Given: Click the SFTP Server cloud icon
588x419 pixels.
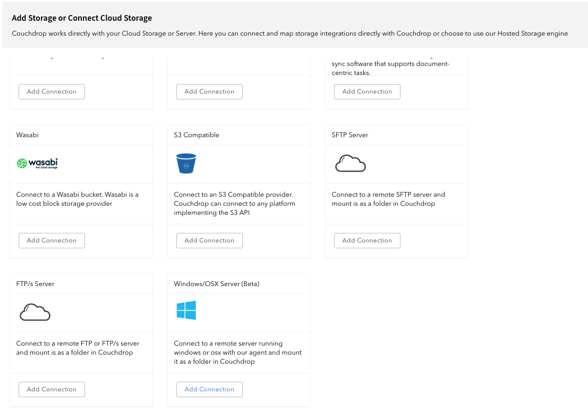Looking at the screenshot, I should (x=350, y=164).
